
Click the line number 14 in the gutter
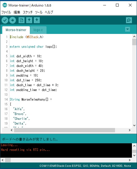tap(6, 99)
